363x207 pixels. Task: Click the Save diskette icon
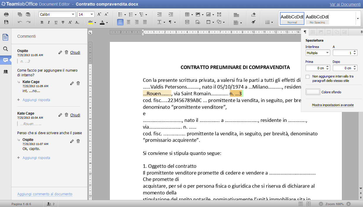pos(6,22)
